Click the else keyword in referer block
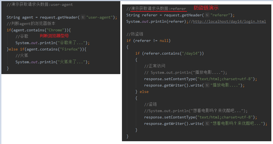 144,92
